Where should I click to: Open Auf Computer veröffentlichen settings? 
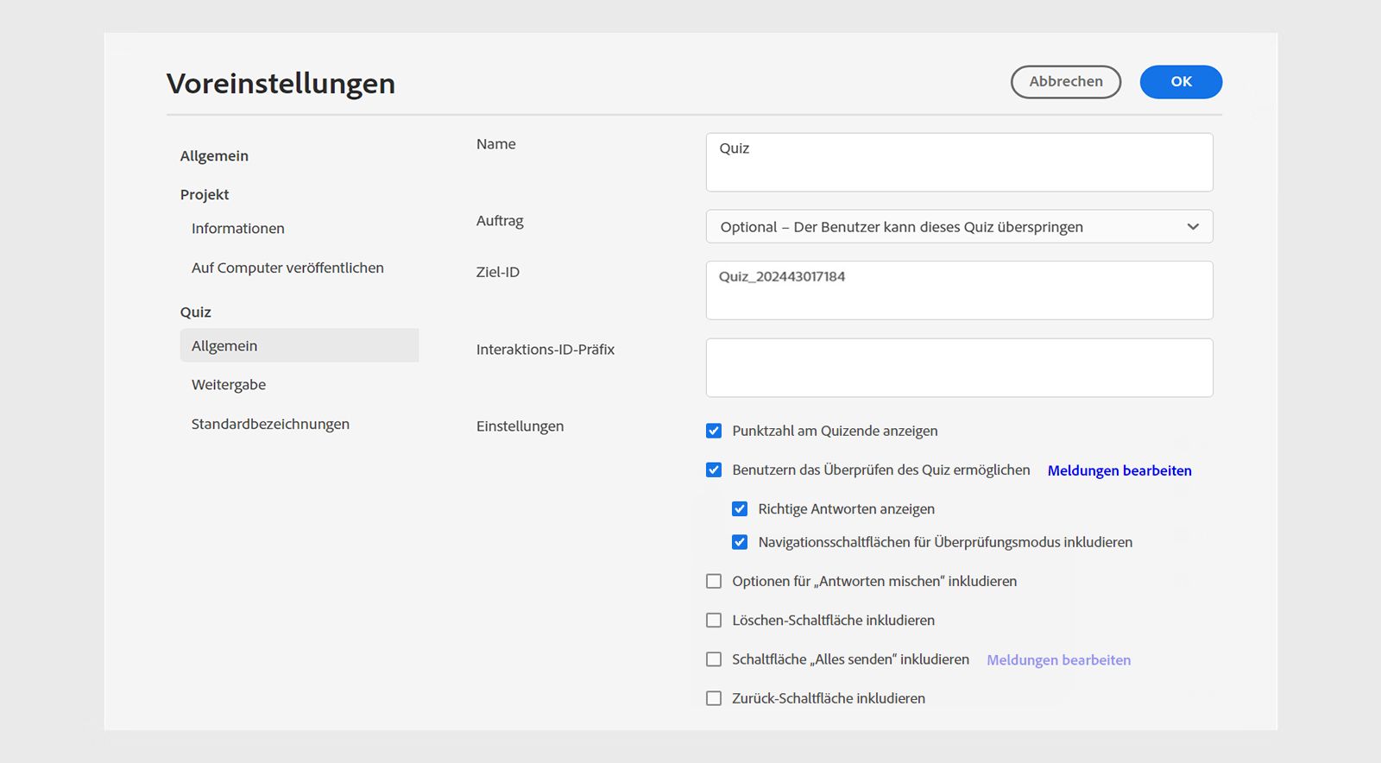coord(287,268)
